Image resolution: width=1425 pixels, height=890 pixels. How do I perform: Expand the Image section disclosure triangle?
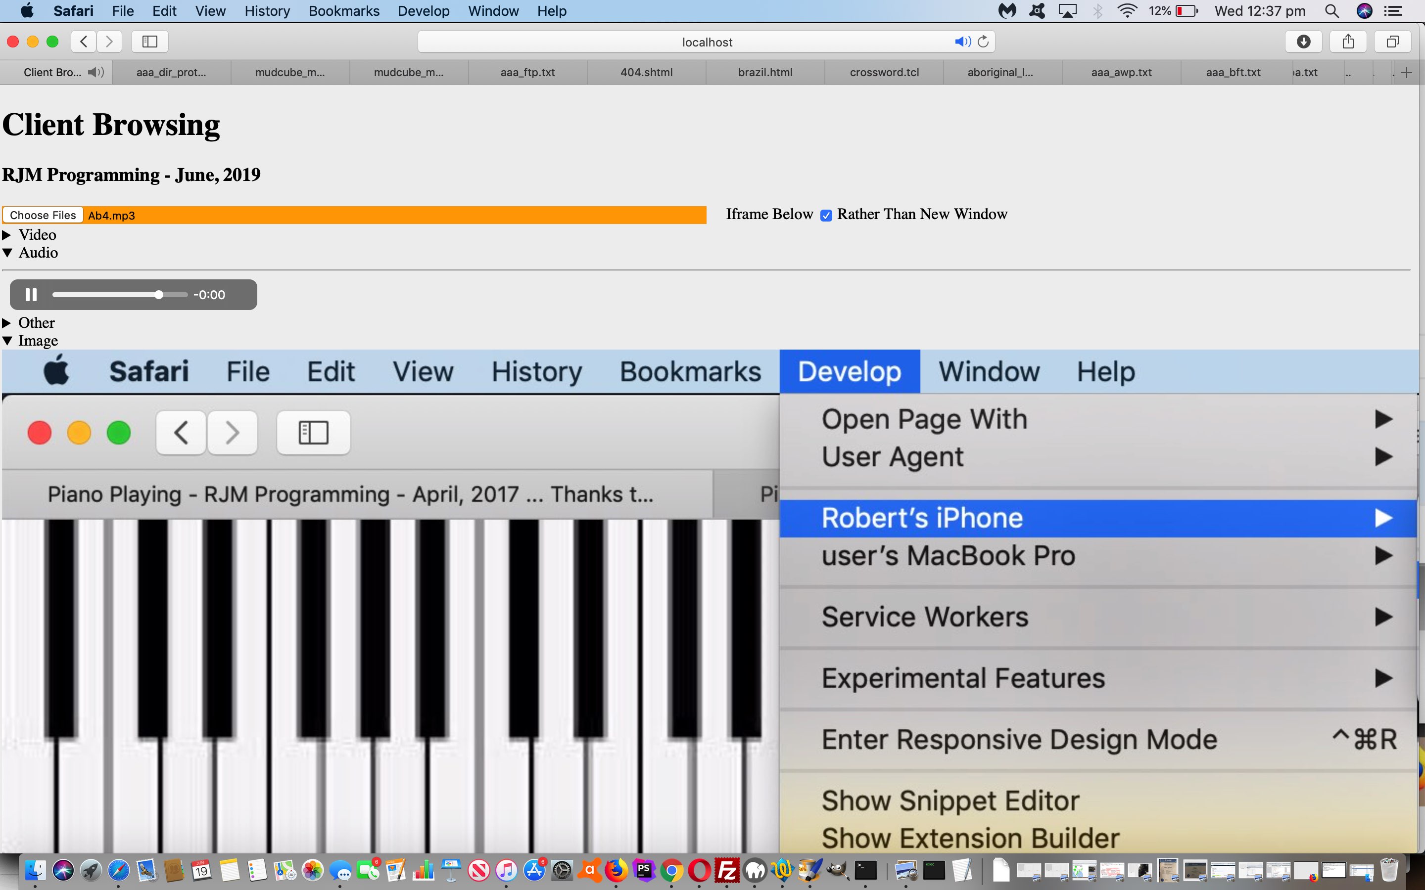[7, 340]
